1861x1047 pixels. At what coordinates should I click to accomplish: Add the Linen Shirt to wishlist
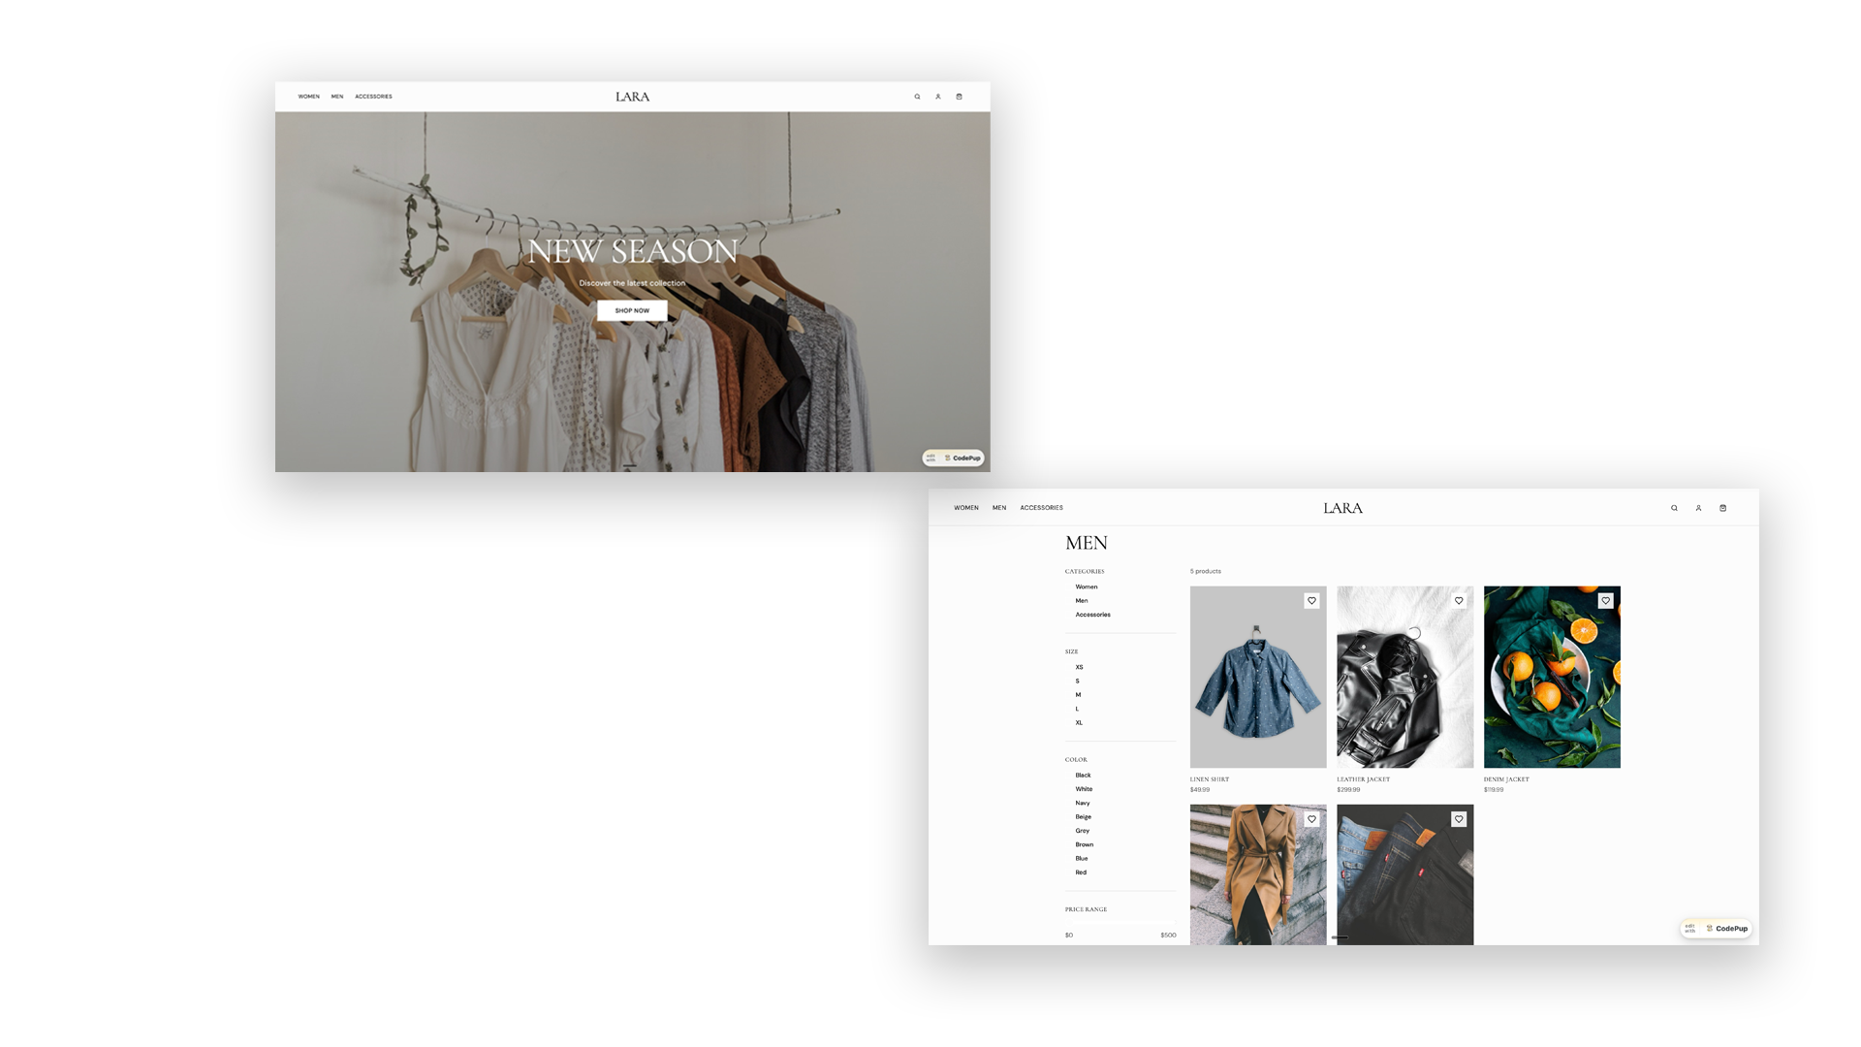coord(1312,600)
